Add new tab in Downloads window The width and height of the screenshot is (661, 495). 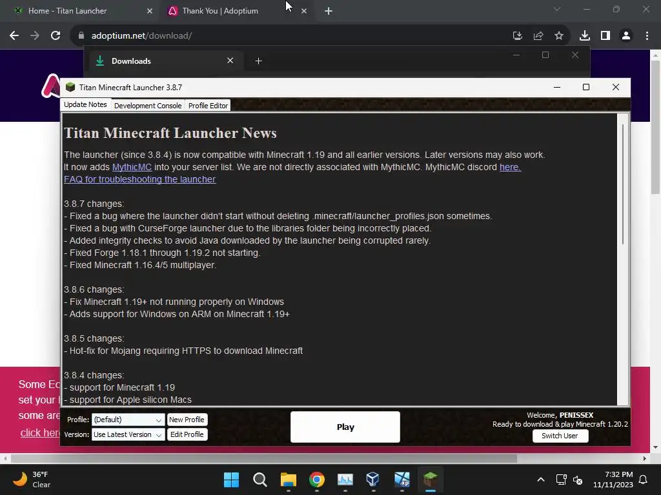coord(258,61)
